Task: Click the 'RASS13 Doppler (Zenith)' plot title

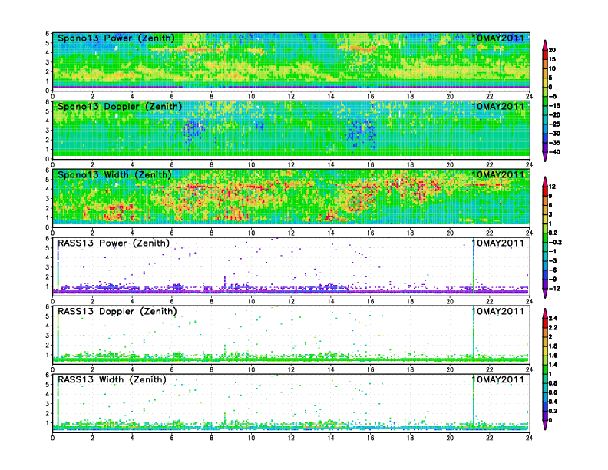Action: 117,311
